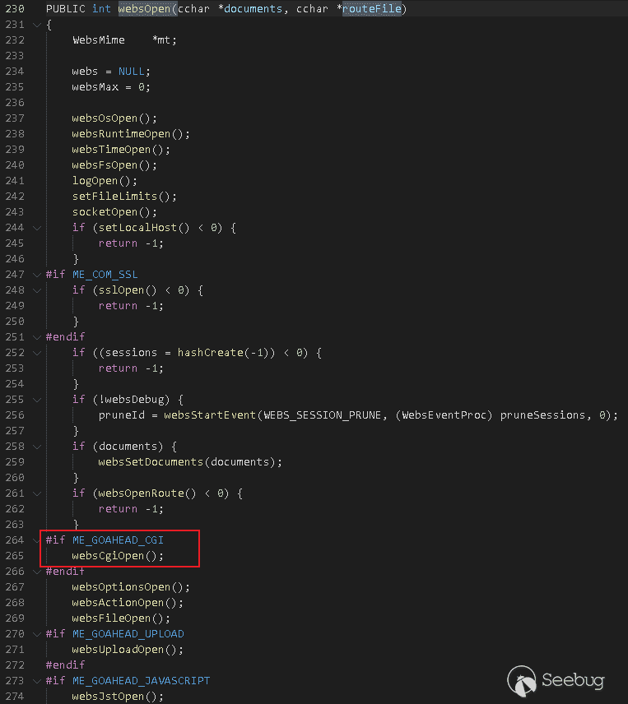Click the websFileOpen() call
628x704 pixels.
[121, 618]
